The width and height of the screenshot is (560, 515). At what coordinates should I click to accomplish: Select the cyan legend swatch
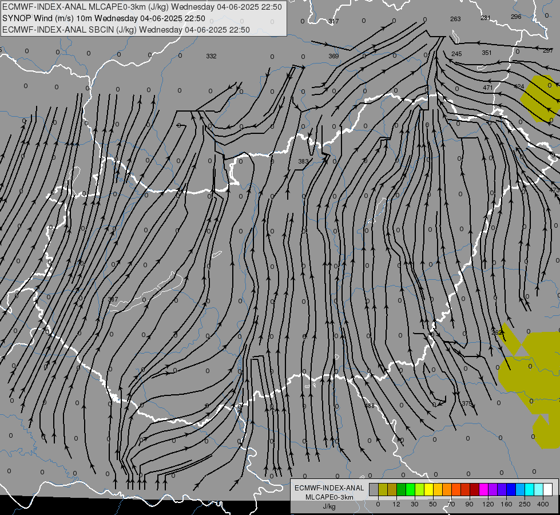pos(529,490)
